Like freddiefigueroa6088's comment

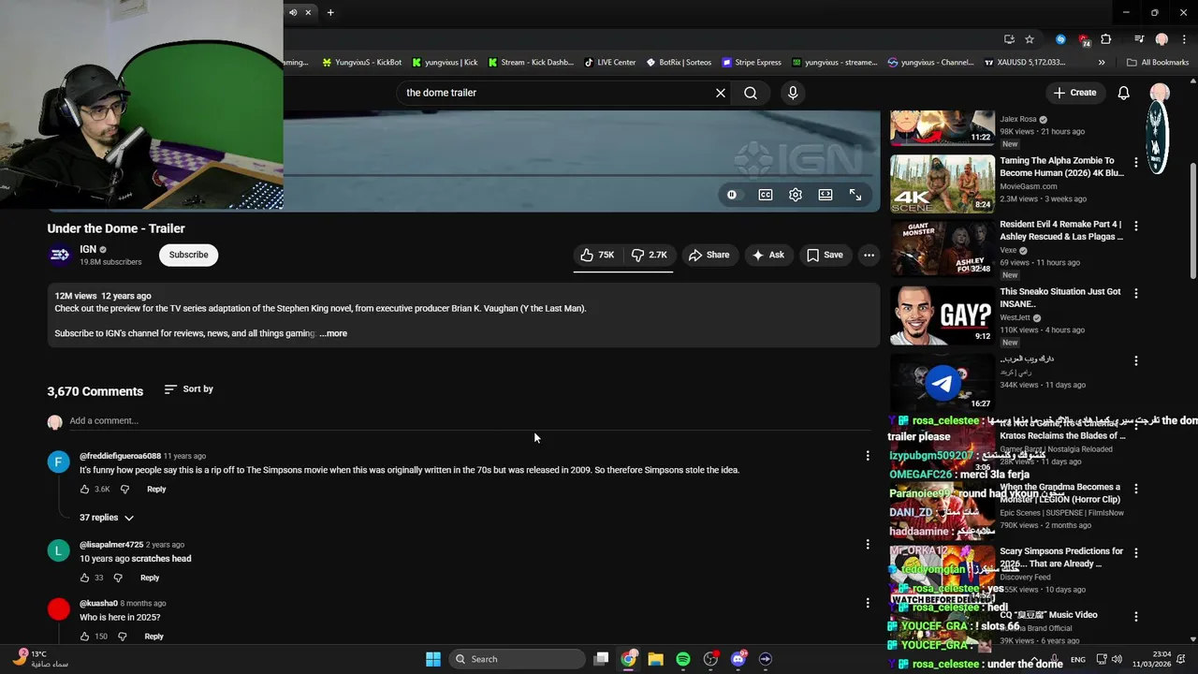click(84, 490)
